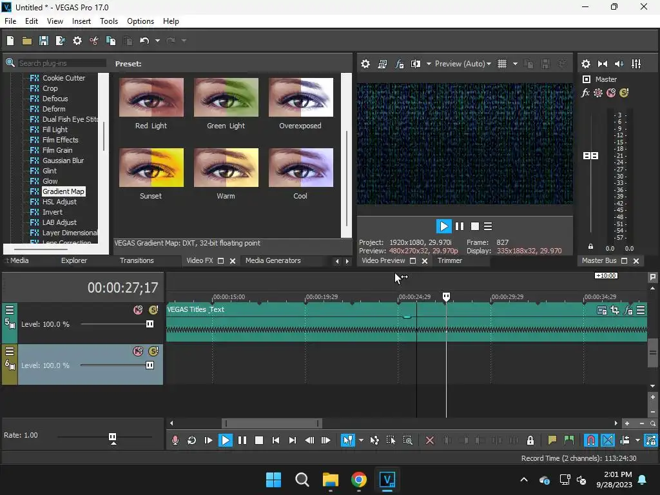Switch to the Media Generators tab
Viewport: 660px width, 495px height.
[x=273, y=260]
